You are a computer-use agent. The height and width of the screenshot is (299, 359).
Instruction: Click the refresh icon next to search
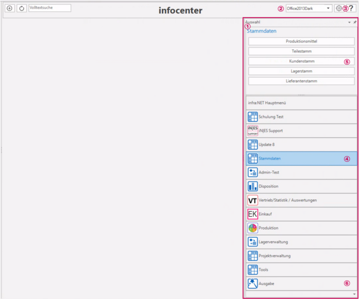tap(22, 8)
